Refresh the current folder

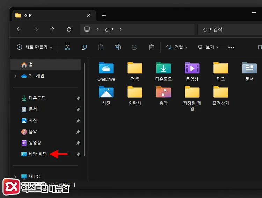69,29
